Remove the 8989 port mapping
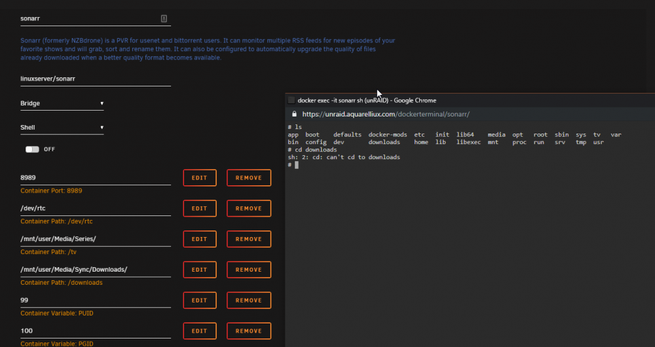This screenshot has width=655, height=347. click(248, 178)
